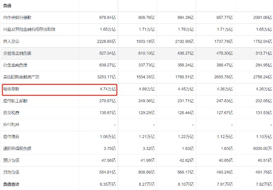This screenshot has width=273, height=190.
Task: Select the 3253.17亿 repurchase value cell
Action: 103,77
